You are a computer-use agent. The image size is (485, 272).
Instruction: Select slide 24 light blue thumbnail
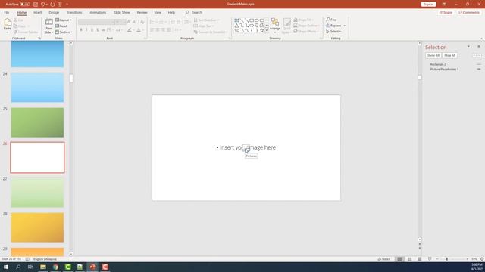pyautogui.click(x=37, y=88)
